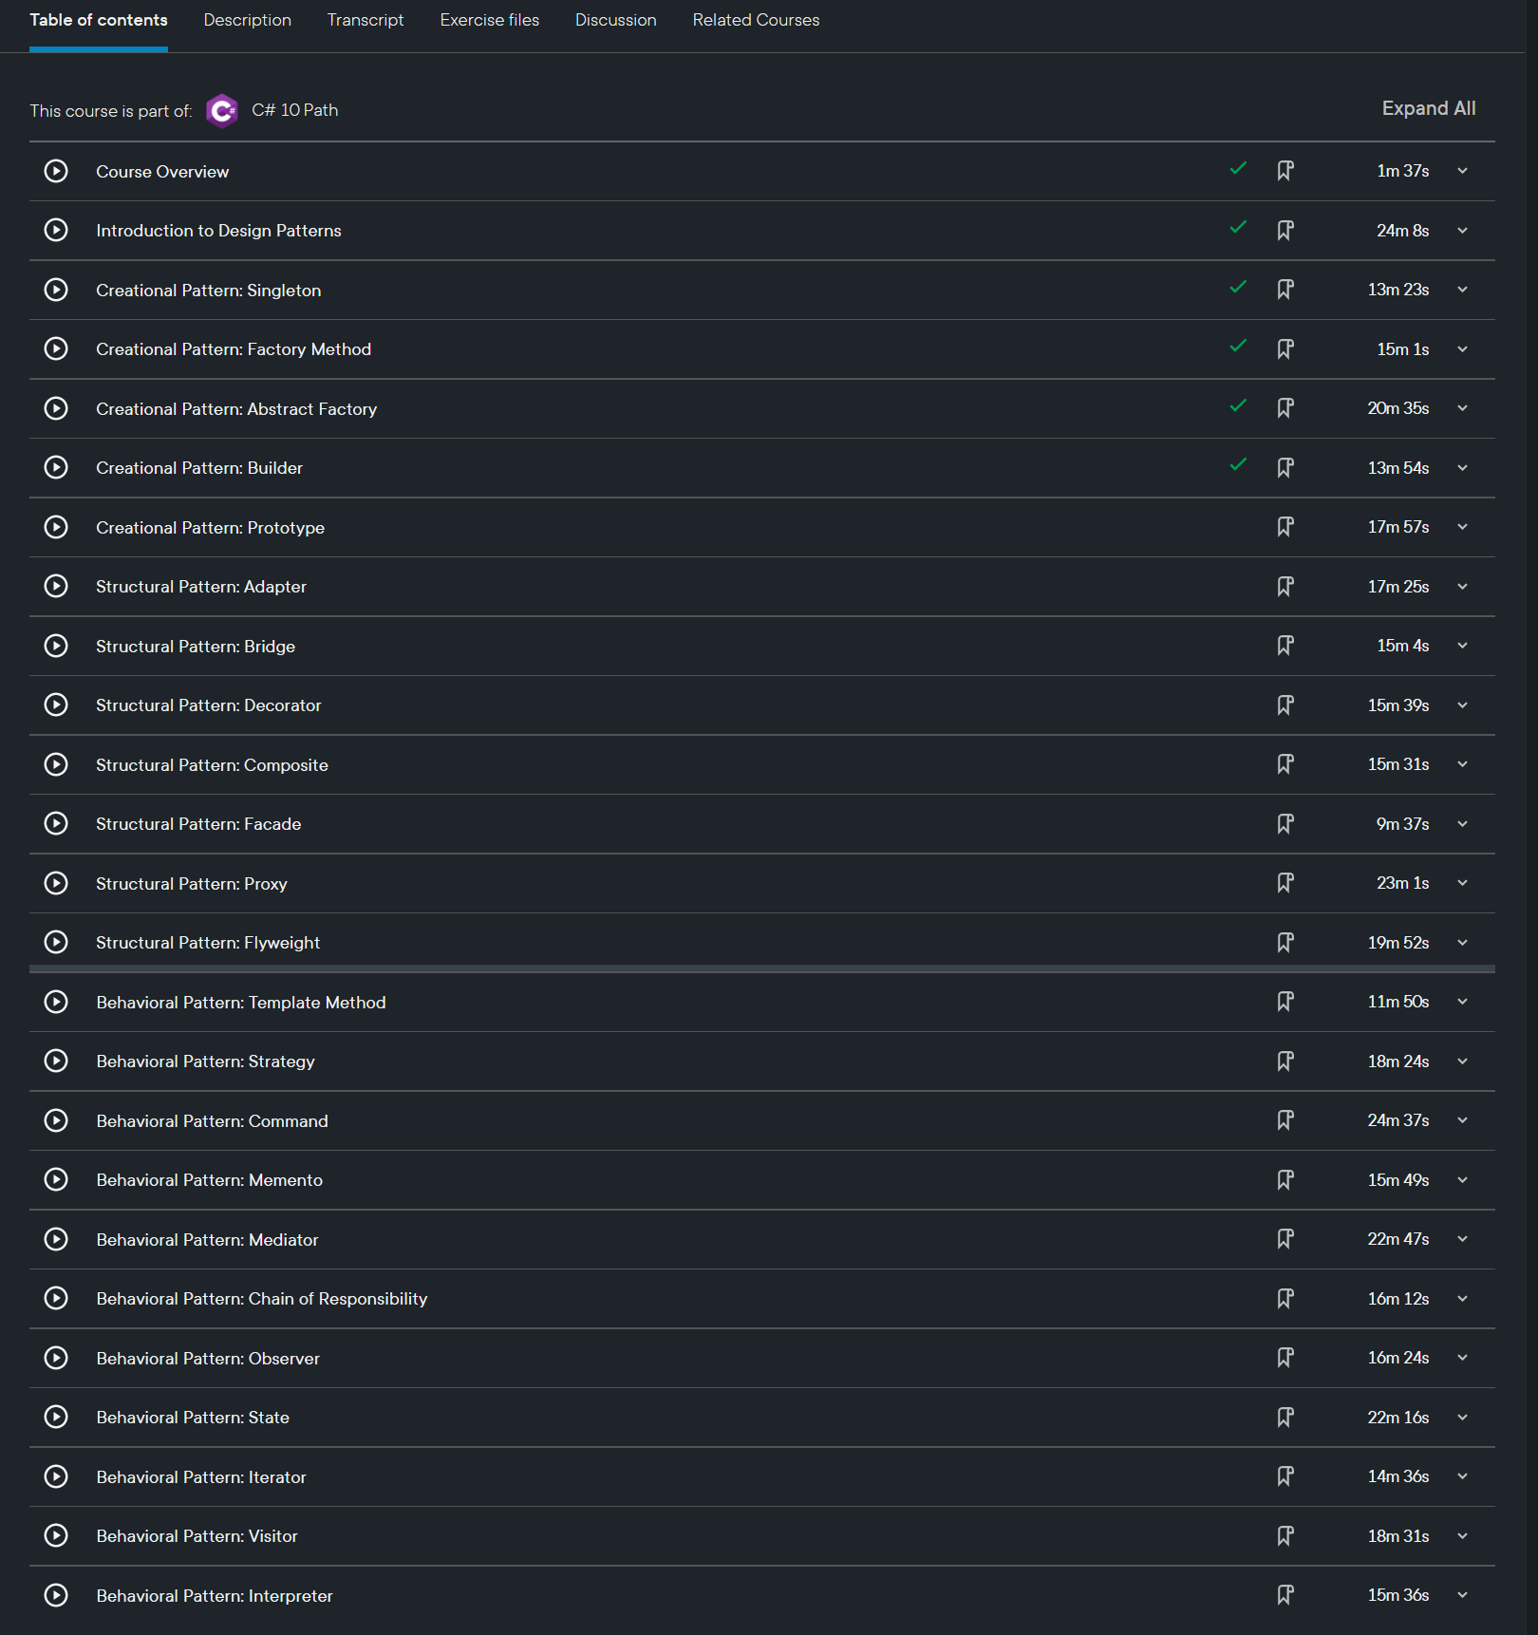This screenshot has height=1635, width=1538.
Task: Bookmark the Creational Pattern: Prototype module
Action: [x=1285, y=527]
